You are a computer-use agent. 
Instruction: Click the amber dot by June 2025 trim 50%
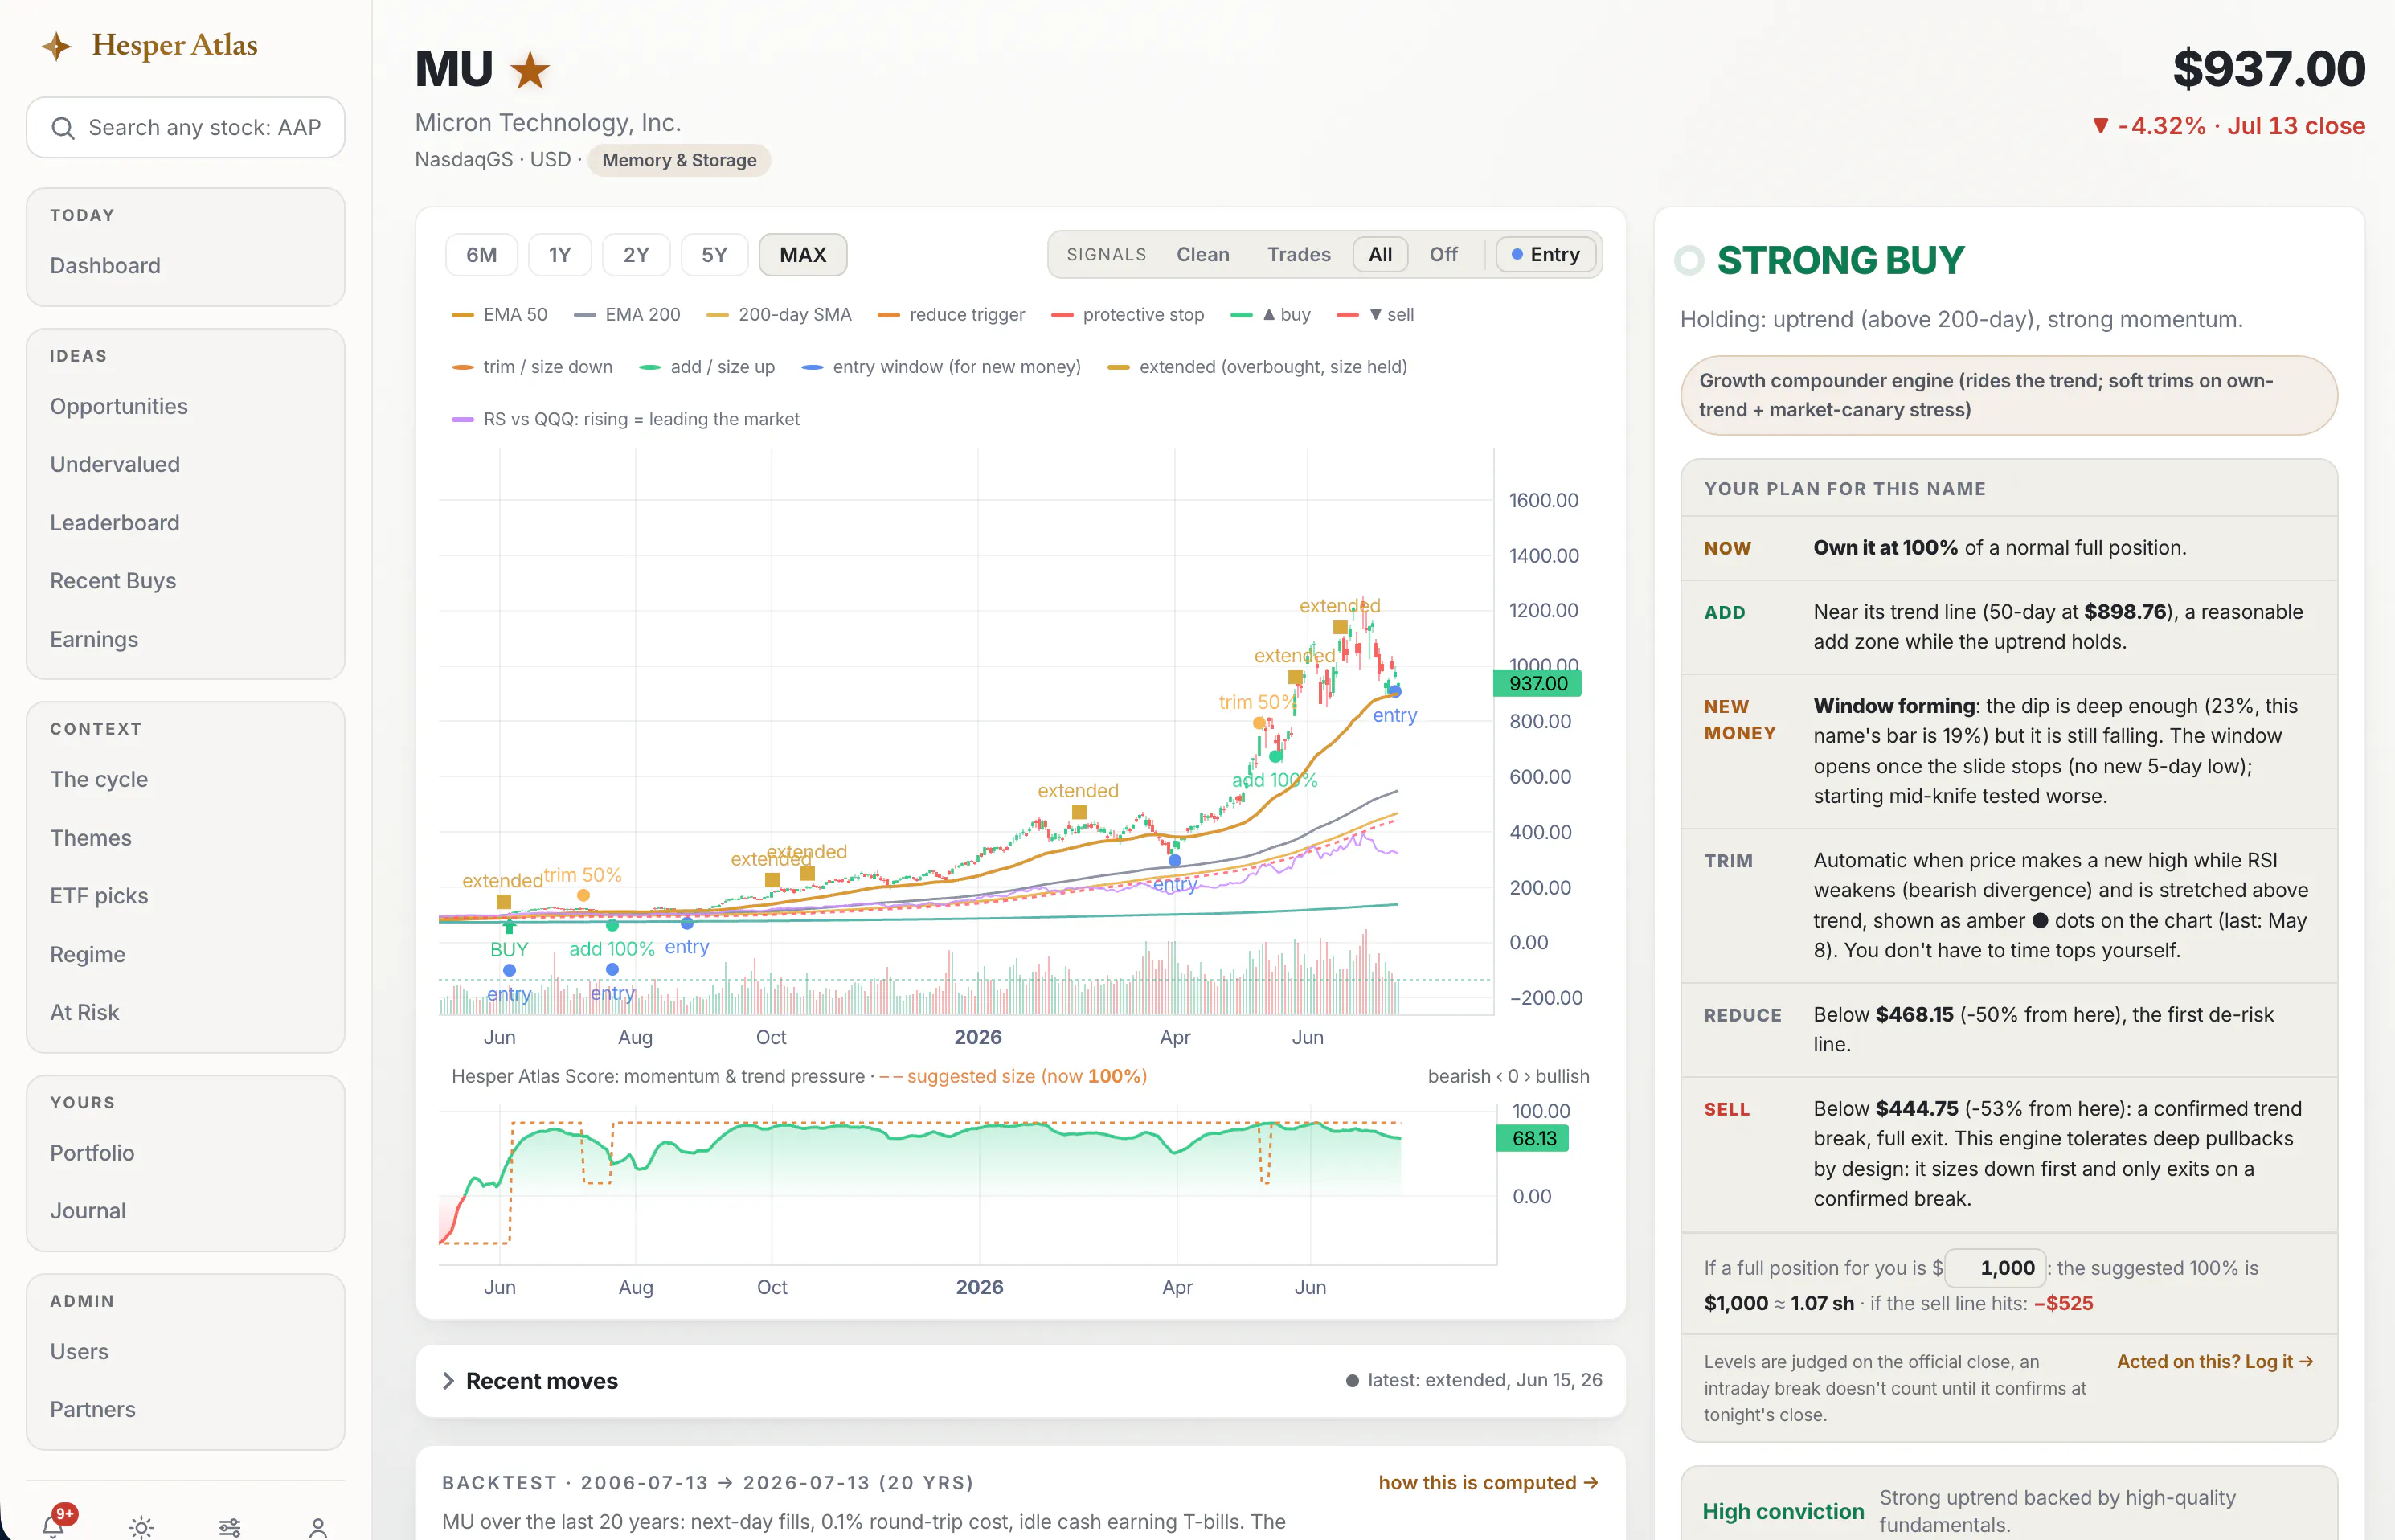[x=583, y=895]
